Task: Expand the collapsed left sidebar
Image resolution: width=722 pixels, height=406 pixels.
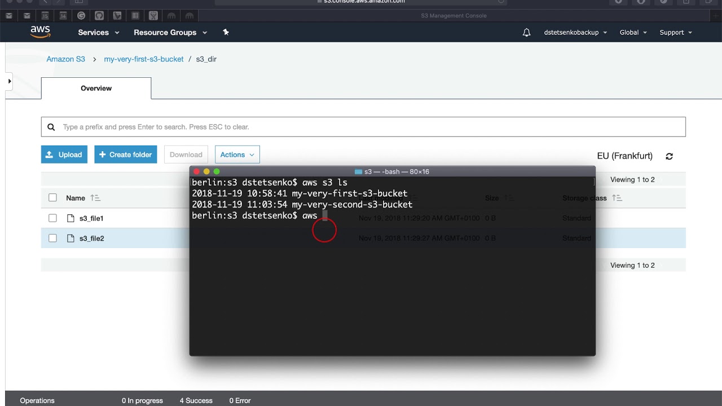Action: 9,81
